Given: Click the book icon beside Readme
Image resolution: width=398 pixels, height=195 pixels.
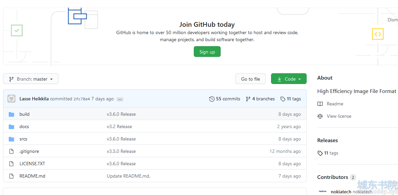Looking at the screenshot, I should point(320,104).
